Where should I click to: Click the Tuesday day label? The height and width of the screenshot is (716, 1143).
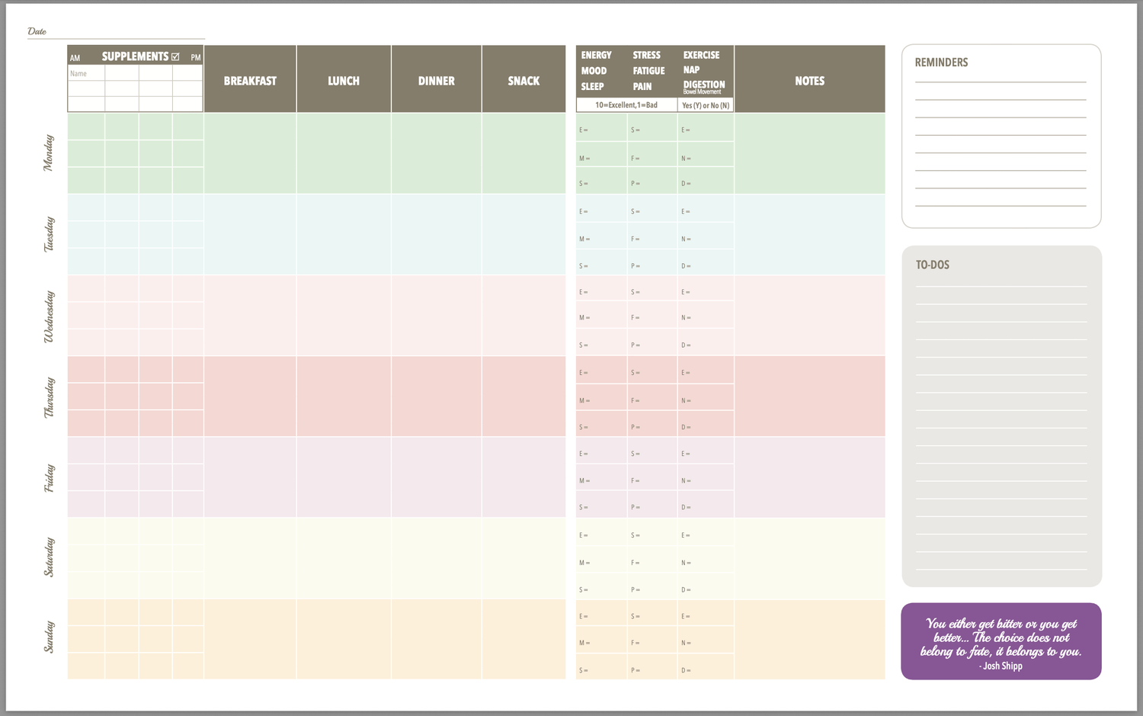tap(50, 234)
